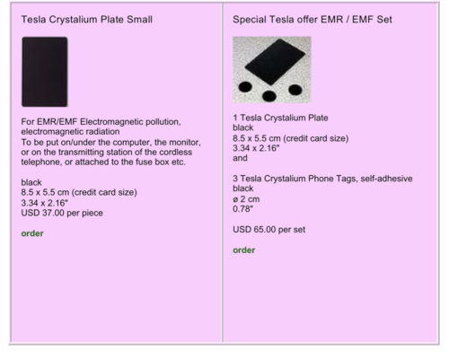Select the 'Tesla Crystalium Plate Small' heading

[x=87, y=20]
